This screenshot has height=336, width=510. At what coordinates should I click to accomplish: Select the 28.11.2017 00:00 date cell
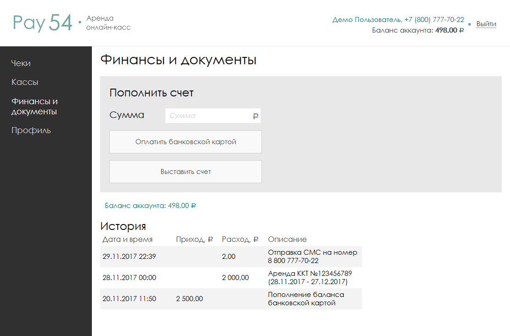click(129, 278)
